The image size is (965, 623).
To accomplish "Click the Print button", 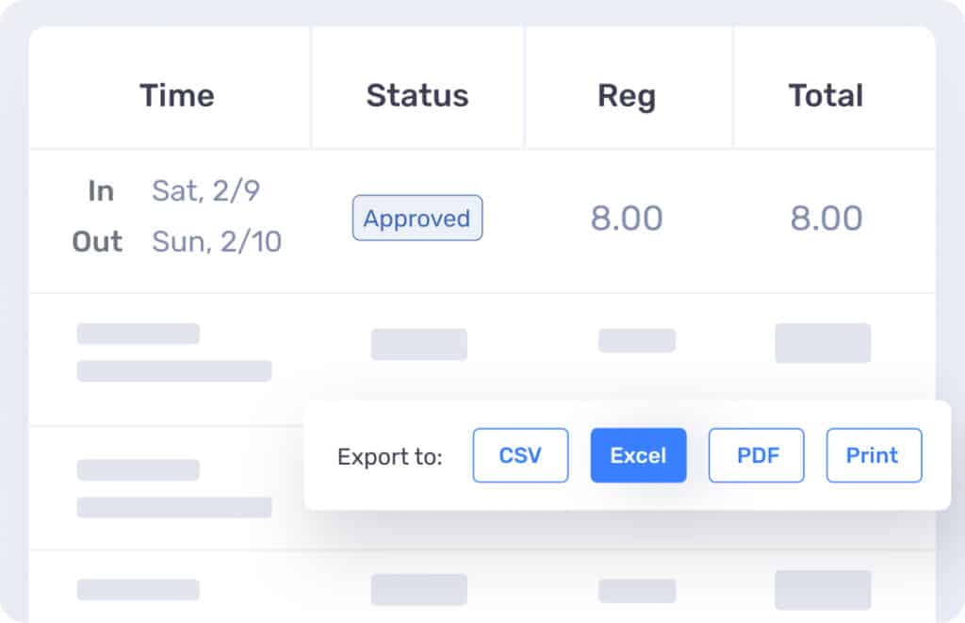I will (874, 455).
